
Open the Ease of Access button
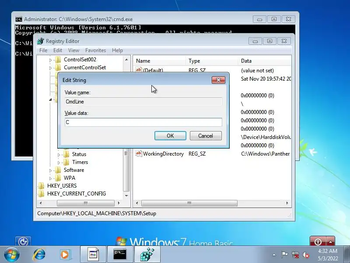coord(23,242)
